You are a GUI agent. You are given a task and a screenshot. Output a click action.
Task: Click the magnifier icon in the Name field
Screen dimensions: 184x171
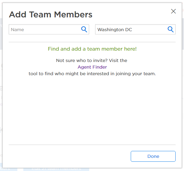coord(84,29)
